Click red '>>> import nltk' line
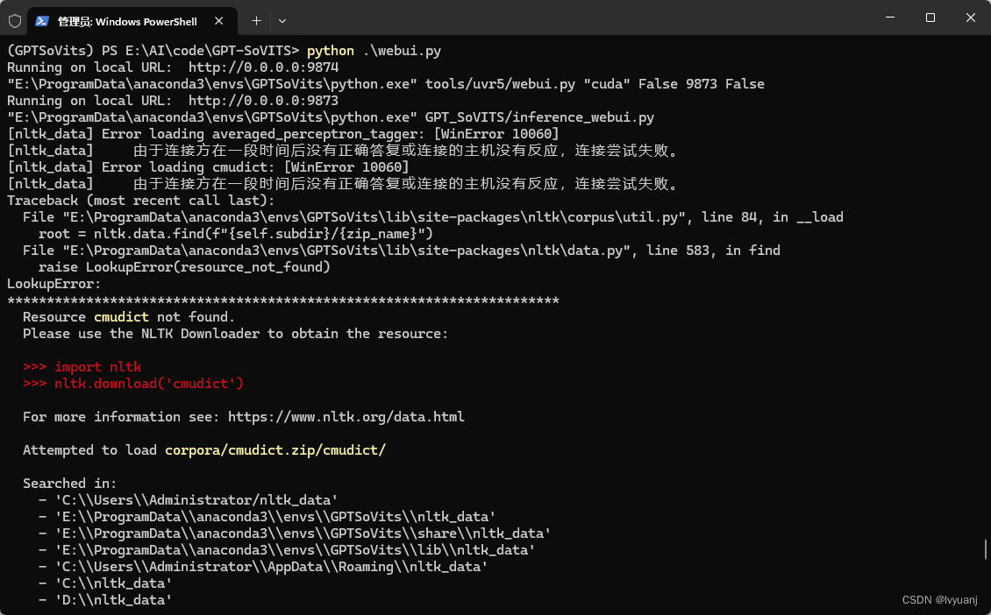Viewport: 991px width, 615px height. click(x=82, y=367)
